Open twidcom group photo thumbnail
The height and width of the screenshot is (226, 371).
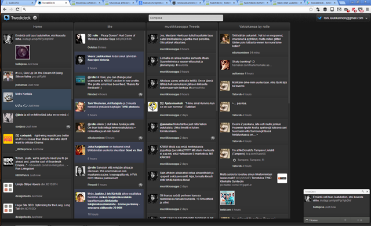click(227, 198)
